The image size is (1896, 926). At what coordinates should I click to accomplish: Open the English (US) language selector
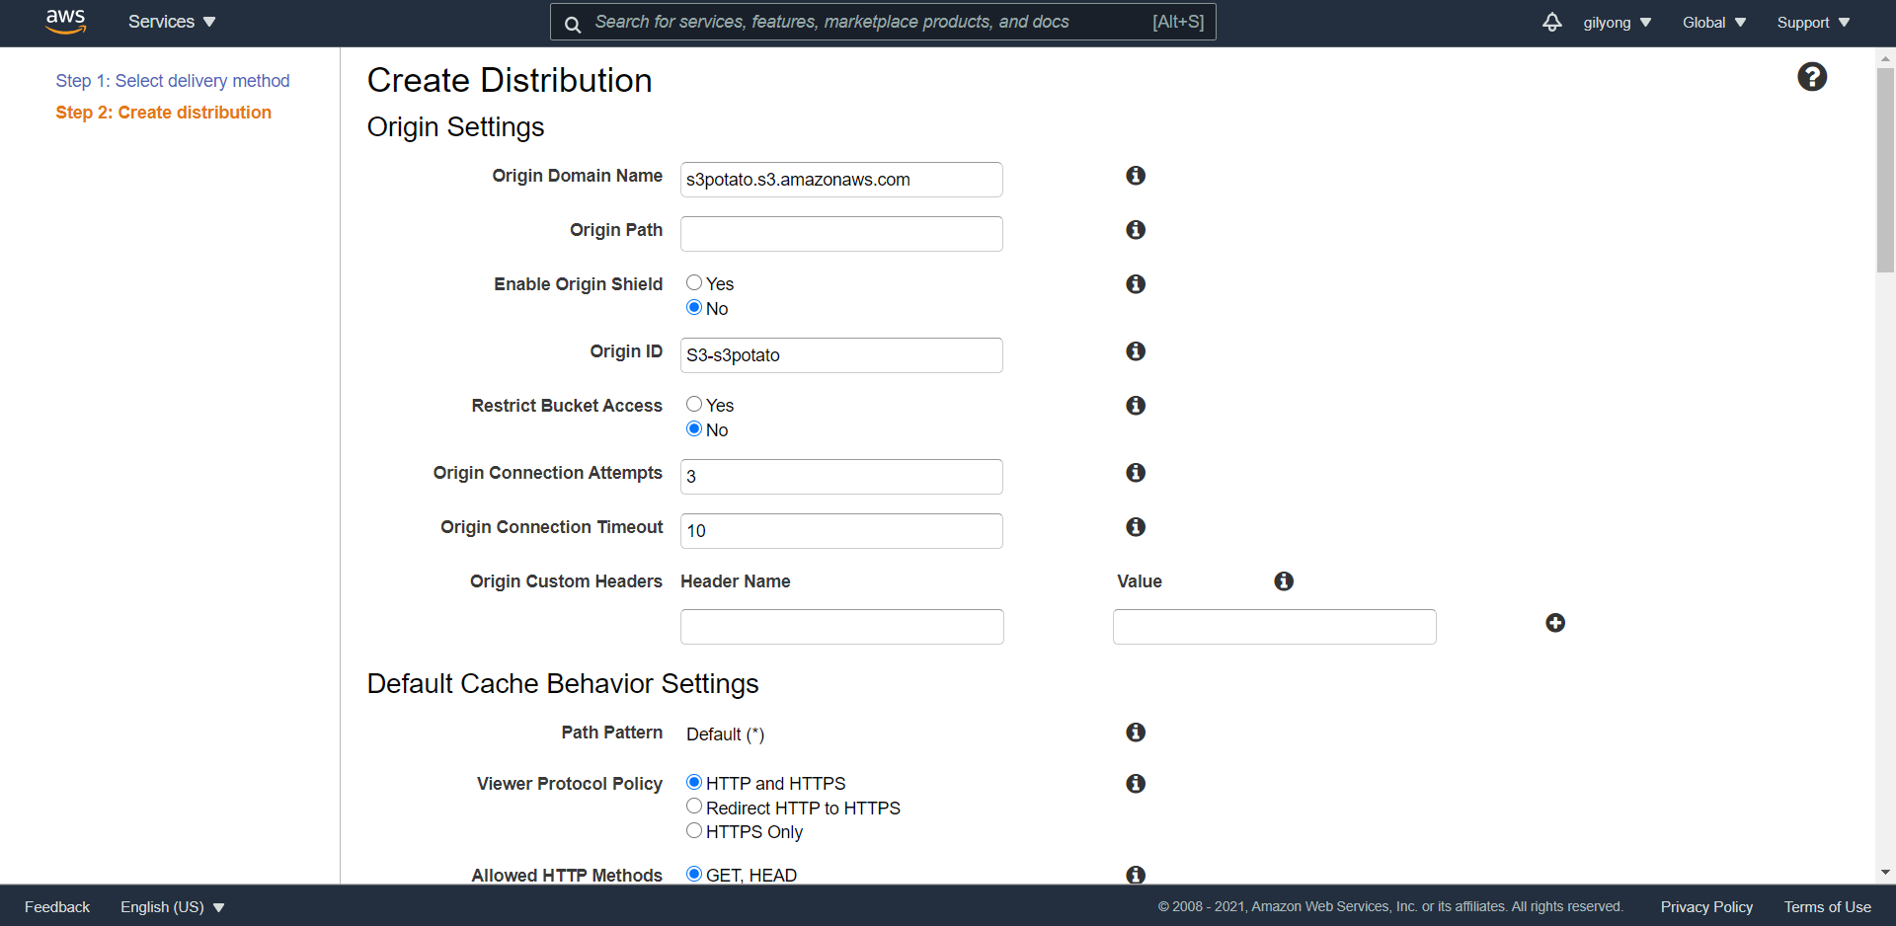click(173, 907)
